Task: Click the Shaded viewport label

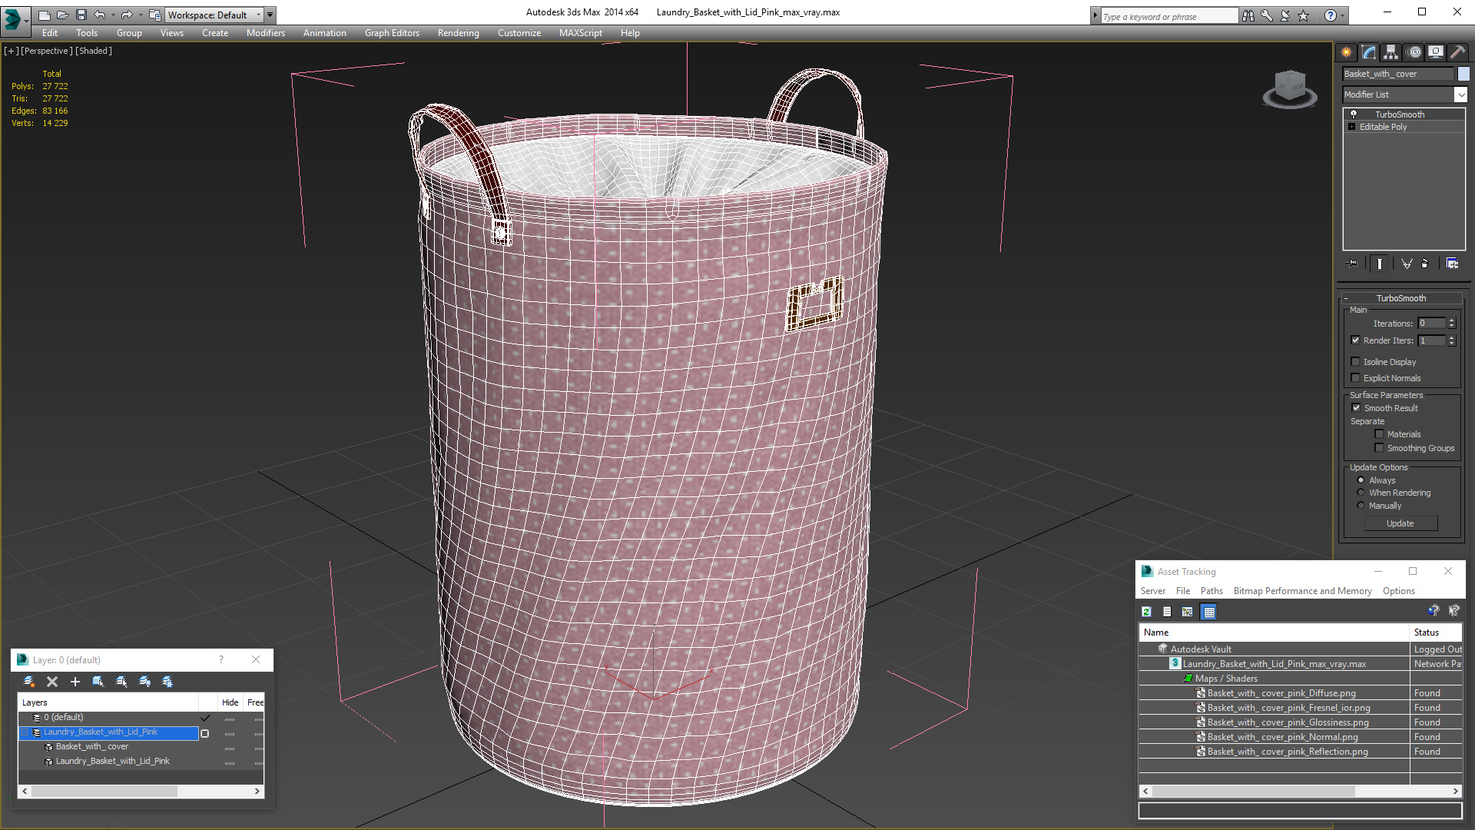Action: coord(94,51)
